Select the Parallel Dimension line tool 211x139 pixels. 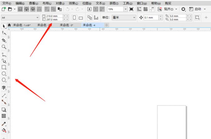click(x=4, y=96)
